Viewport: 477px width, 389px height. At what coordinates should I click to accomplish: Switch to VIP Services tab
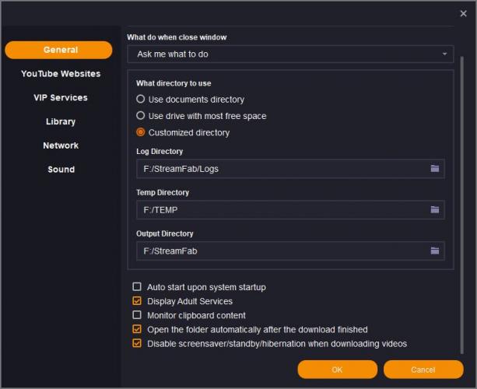pyautogui.click(x=61, y=98)
